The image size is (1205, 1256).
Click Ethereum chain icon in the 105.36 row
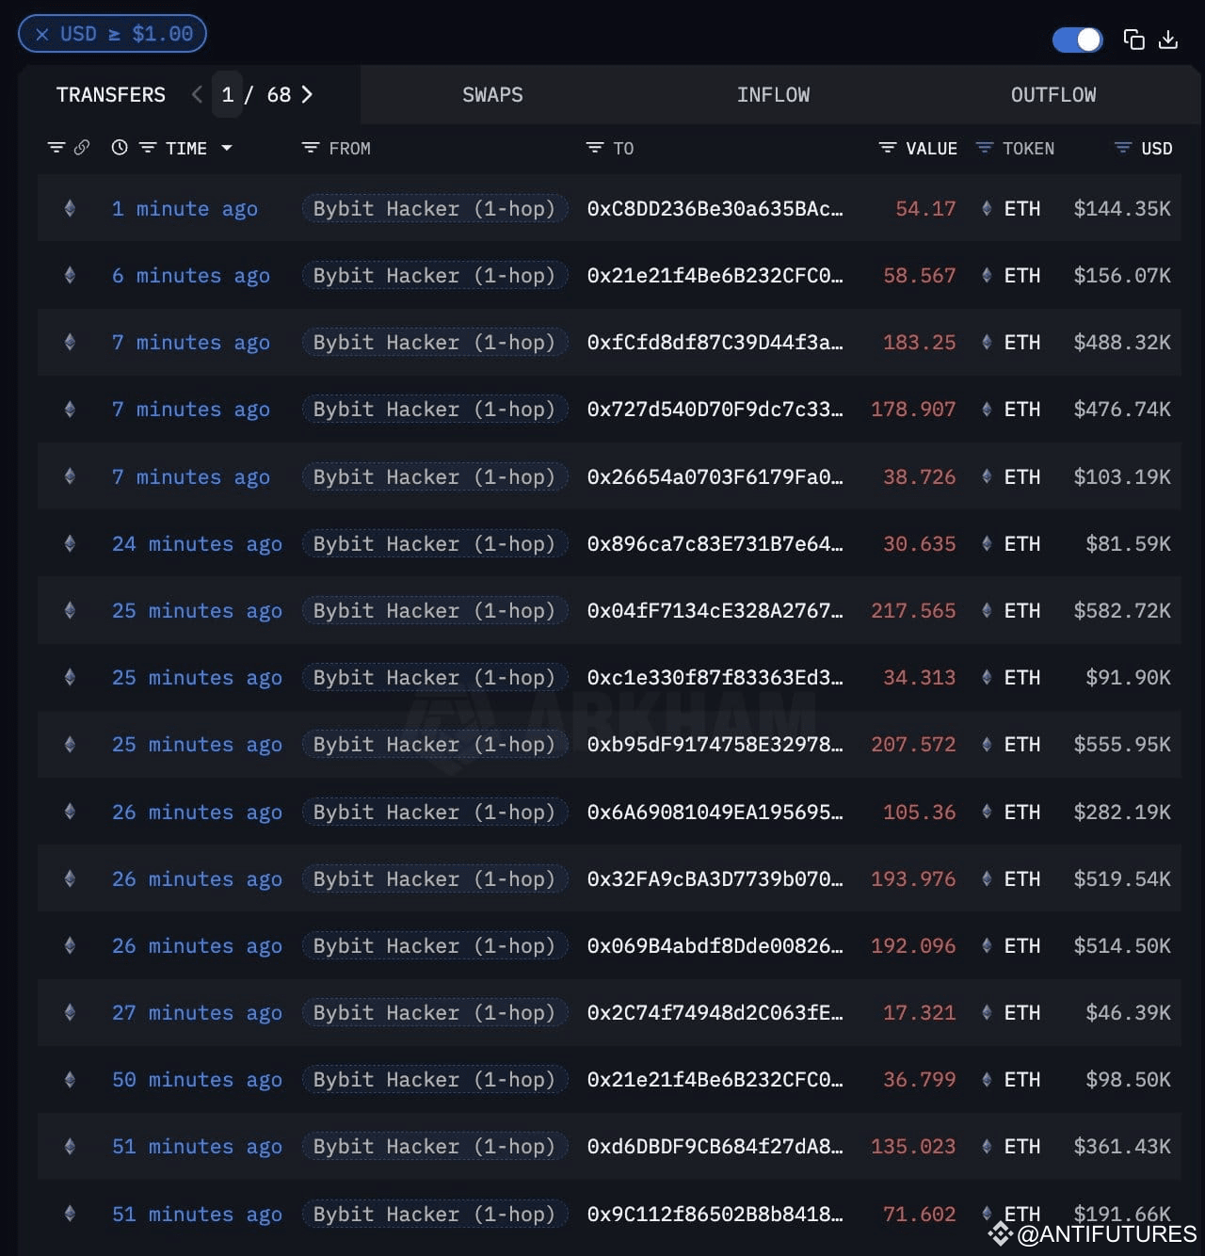70,812
